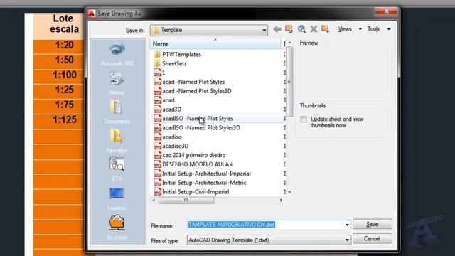Image resolution: width=455 pixels, height=256 pixels.
Task: Open the Tools menu
Action: (x=373, y=29)
